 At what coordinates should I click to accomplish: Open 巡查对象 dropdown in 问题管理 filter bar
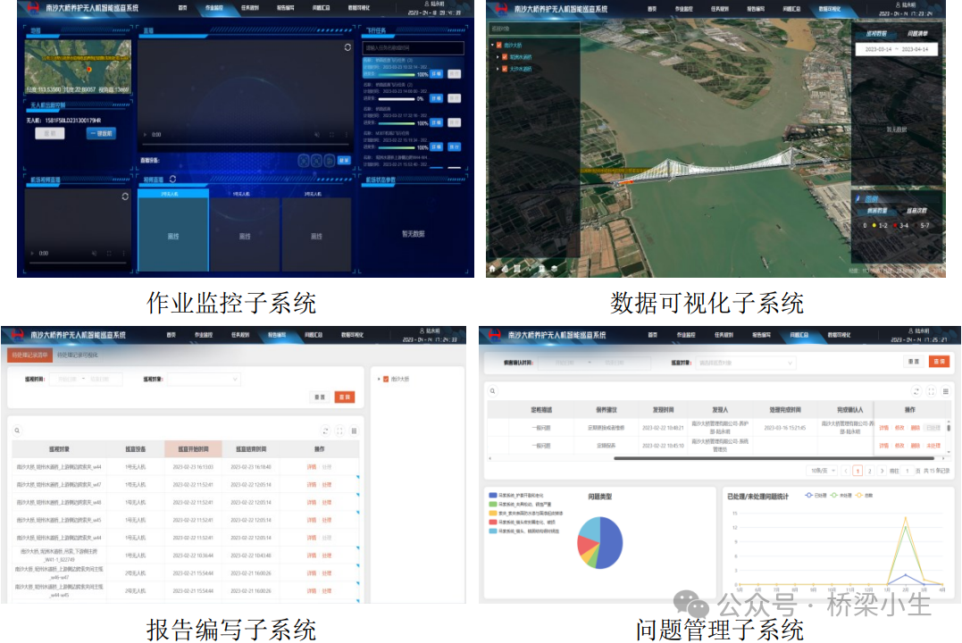tap(744, 363)
